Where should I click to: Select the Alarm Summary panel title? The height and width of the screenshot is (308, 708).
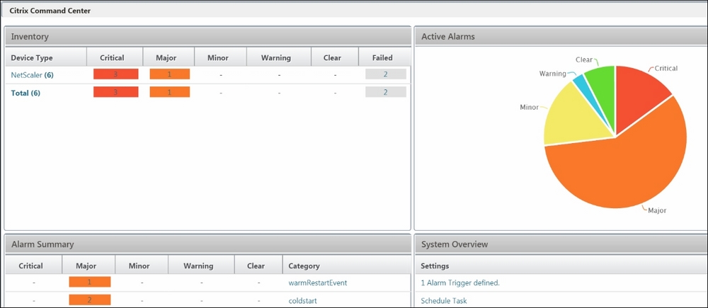[x=42, y=244]
